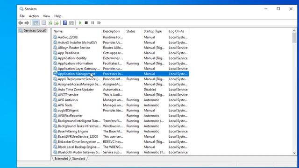Click the vertical scrollbar thumb
299x168 pixels.
click(294, 38)
